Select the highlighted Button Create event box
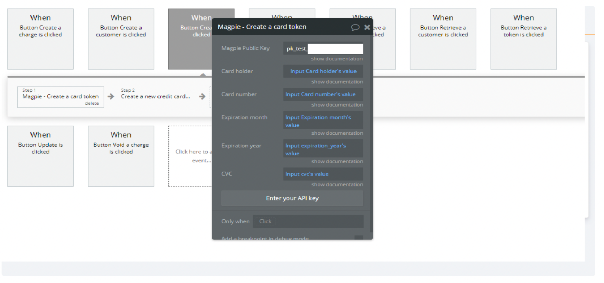This screenshot has width=604, height=283. pyautogui.click(x=190, y=39)
